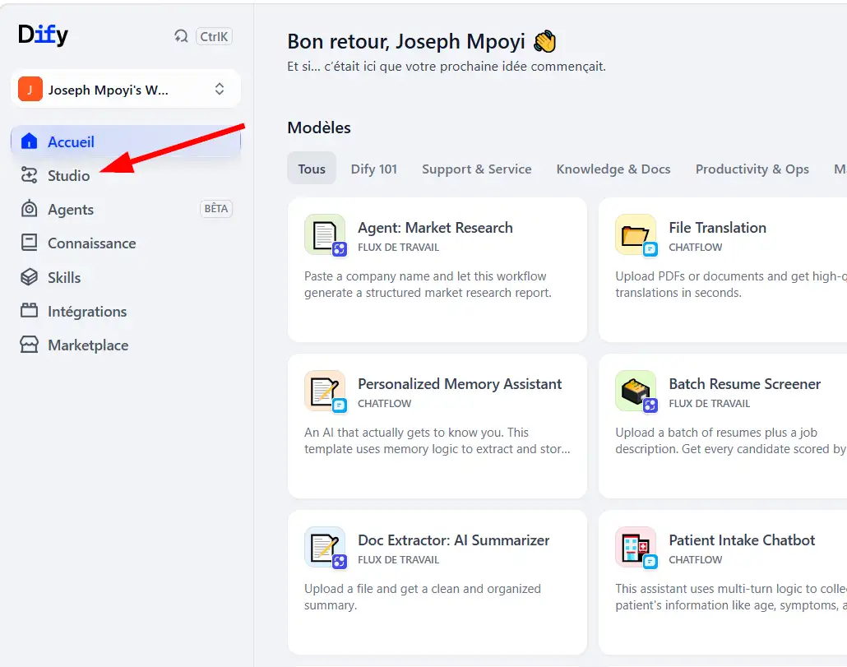
Task: Click the Patient Intake Chatbot icon
Action: 636,548
